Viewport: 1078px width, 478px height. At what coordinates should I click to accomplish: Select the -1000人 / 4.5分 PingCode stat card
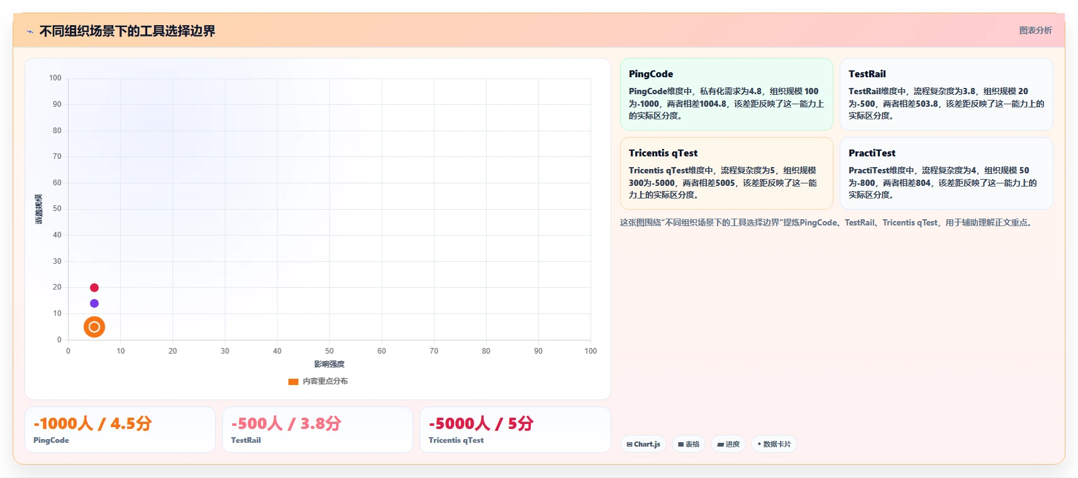tap(120, 430)
